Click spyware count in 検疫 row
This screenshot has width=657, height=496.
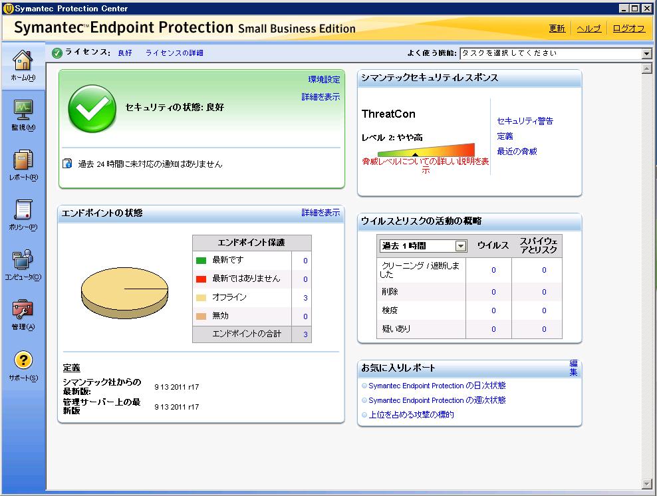pyautogui.click(x=545, y=310)
